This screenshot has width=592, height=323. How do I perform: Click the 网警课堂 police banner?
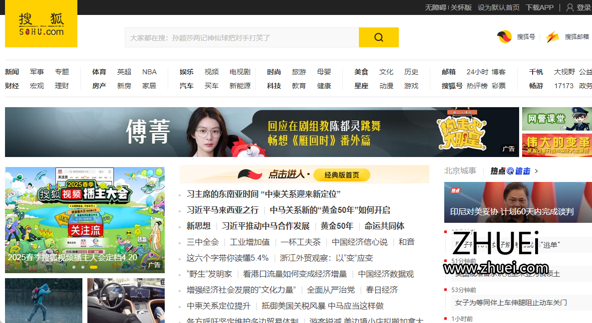coord(557,119)
